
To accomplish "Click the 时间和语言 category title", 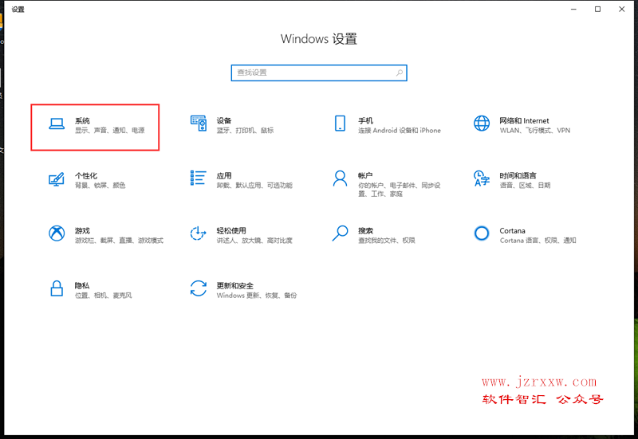I will (x=518, y=175).
